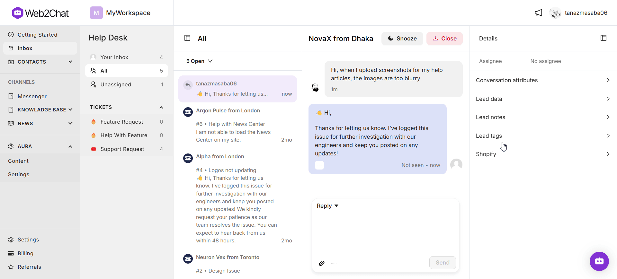The height and width of the screenshot is (279, 617).
Task: Open Neuron Vex from Toronto conversation
Action: (237, 264)
